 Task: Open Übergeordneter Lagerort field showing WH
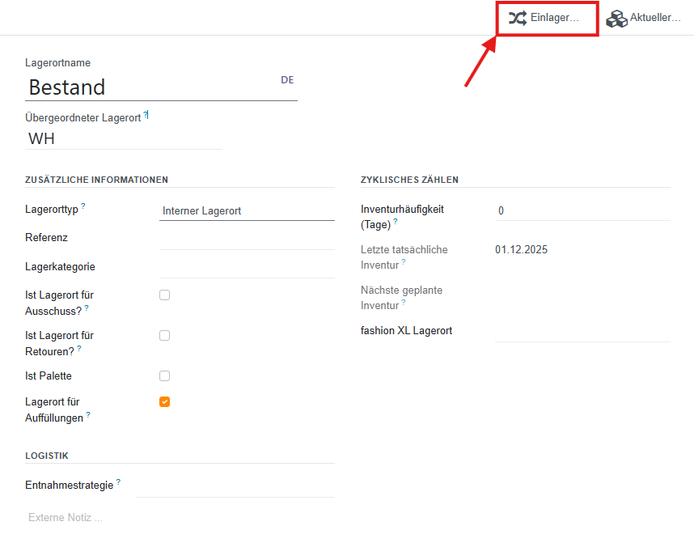tap(123, 138)
